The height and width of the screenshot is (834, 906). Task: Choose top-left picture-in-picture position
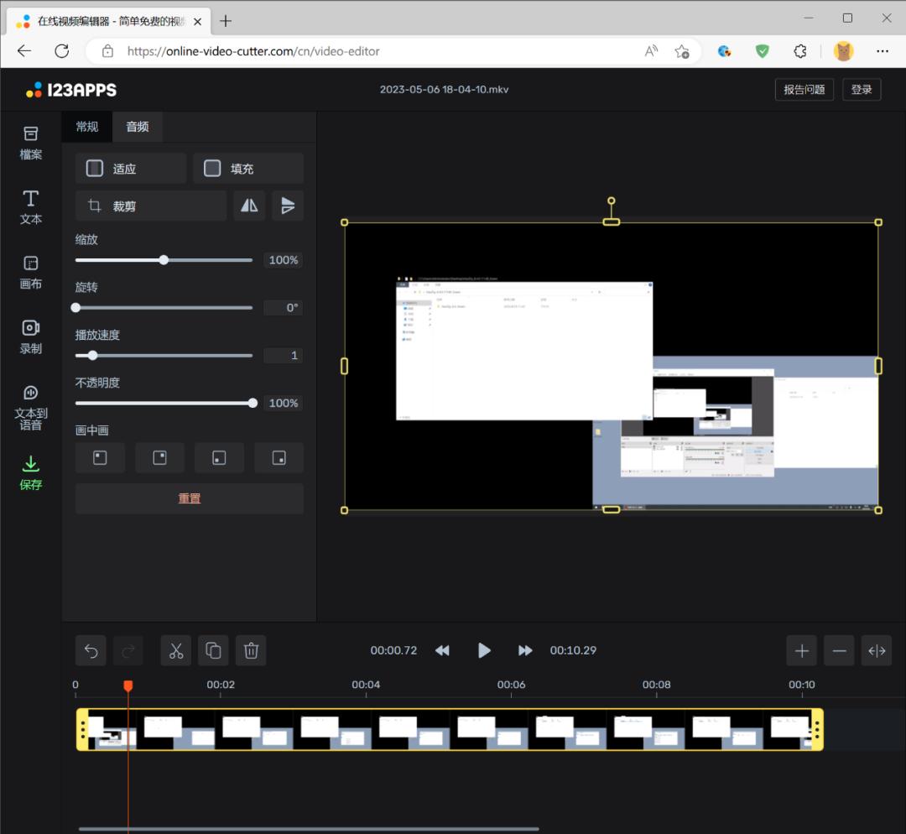(100, 458)
